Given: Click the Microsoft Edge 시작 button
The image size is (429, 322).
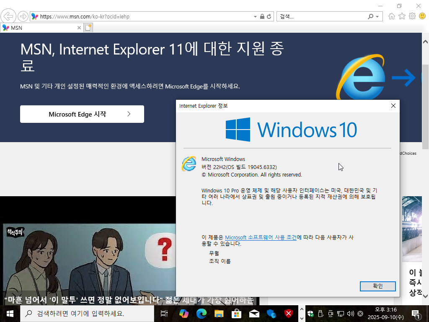Looking at the screenshot, I should point(82,114).
